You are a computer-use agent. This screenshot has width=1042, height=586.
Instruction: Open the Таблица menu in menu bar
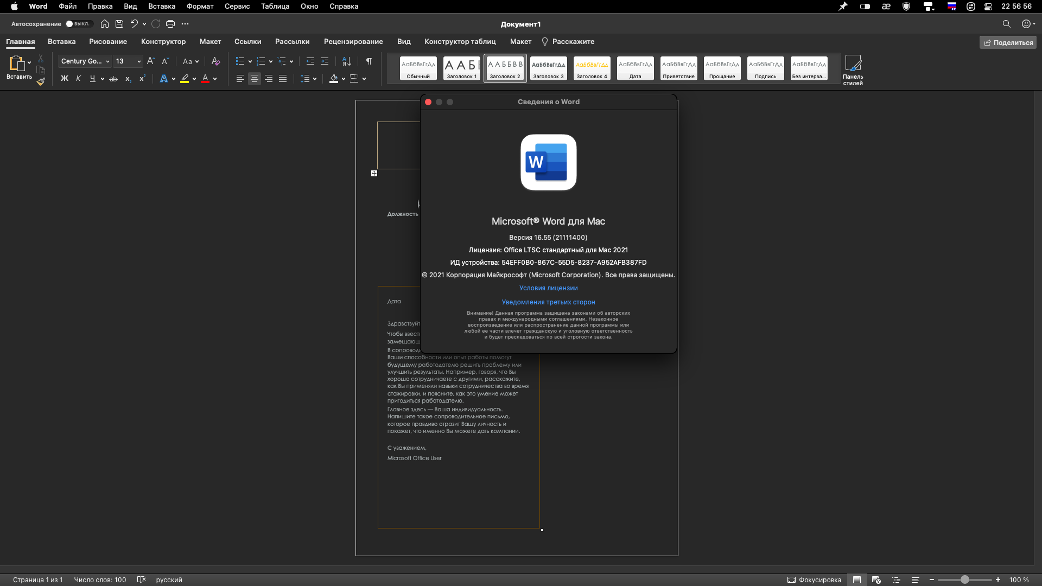(275, 7)
